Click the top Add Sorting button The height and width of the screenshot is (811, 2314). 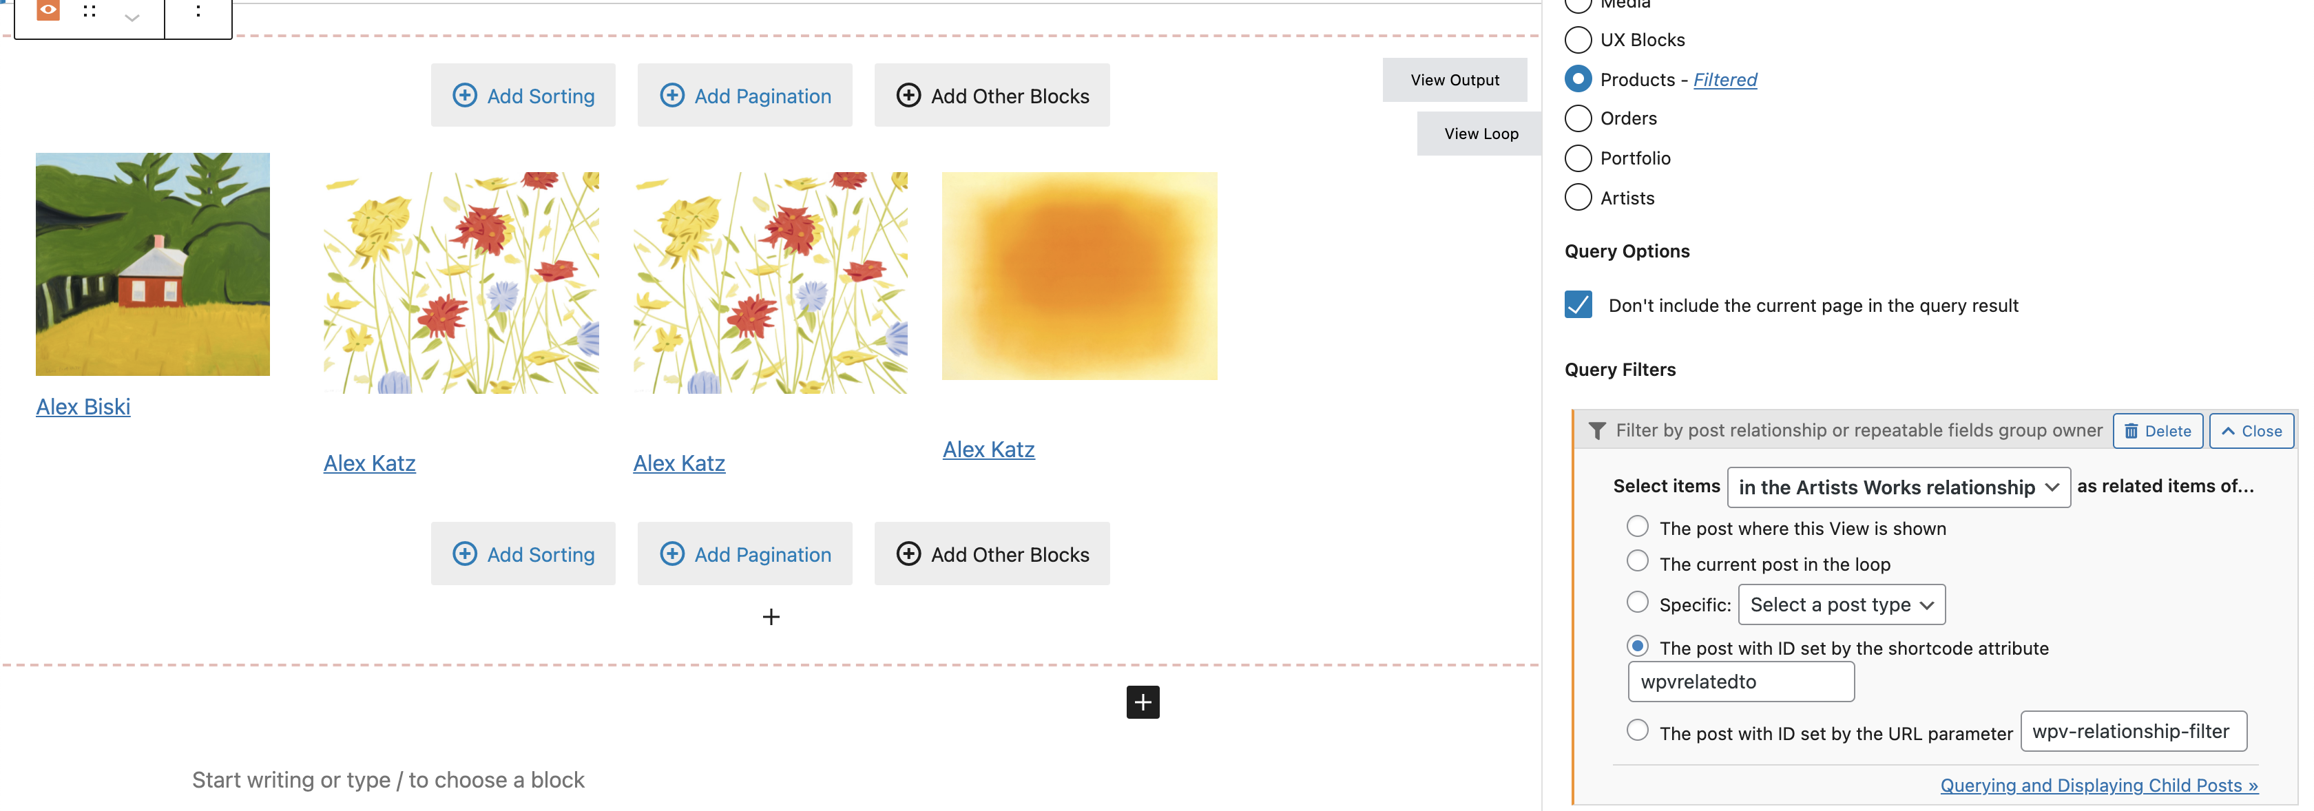coord(523,95)
